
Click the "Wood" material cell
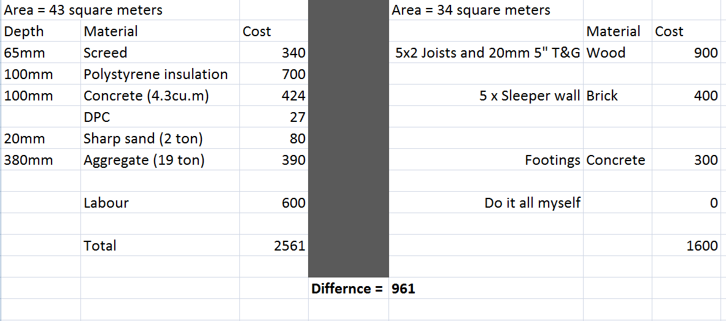[606, 53]
